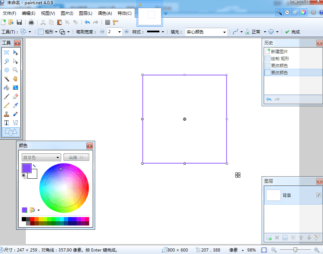The width and height of the screenshot is (323, 254).
Task: Click the 高级 >> button in Colors
Action: [x=76, y=158]
